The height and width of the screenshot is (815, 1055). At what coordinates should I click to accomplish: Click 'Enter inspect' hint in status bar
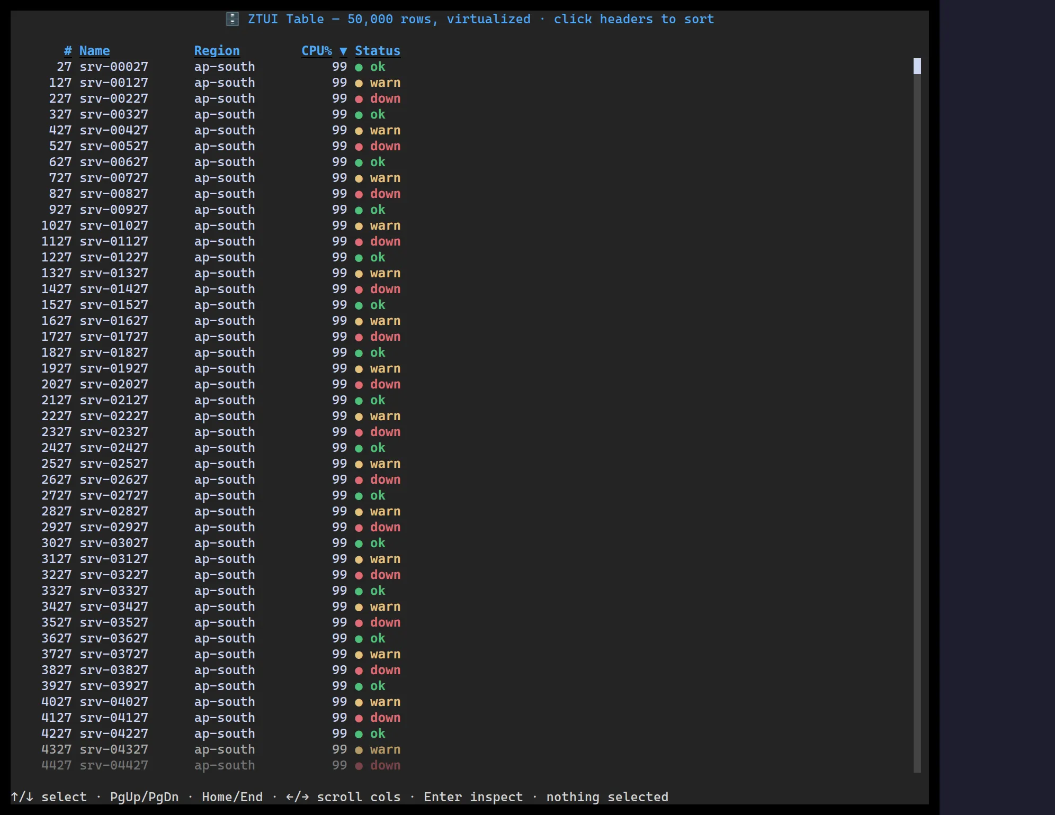(x=473, y=797)
